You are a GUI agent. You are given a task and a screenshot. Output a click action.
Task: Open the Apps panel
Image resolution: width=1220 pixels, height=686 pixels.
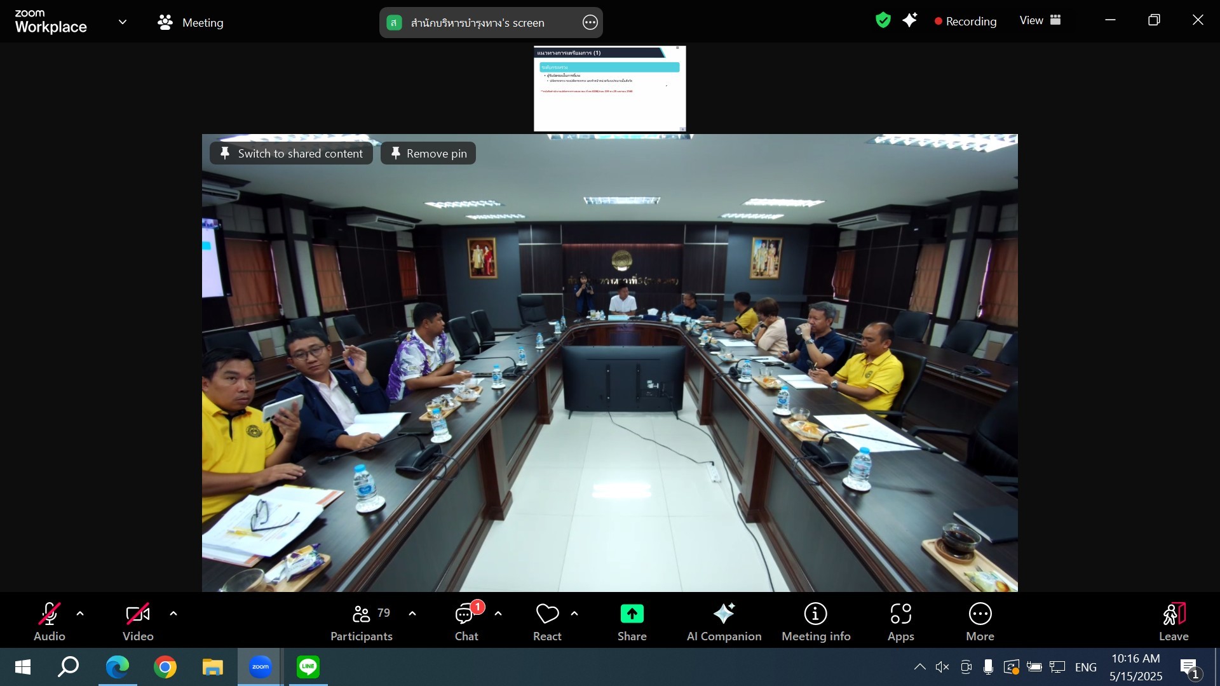900,621
